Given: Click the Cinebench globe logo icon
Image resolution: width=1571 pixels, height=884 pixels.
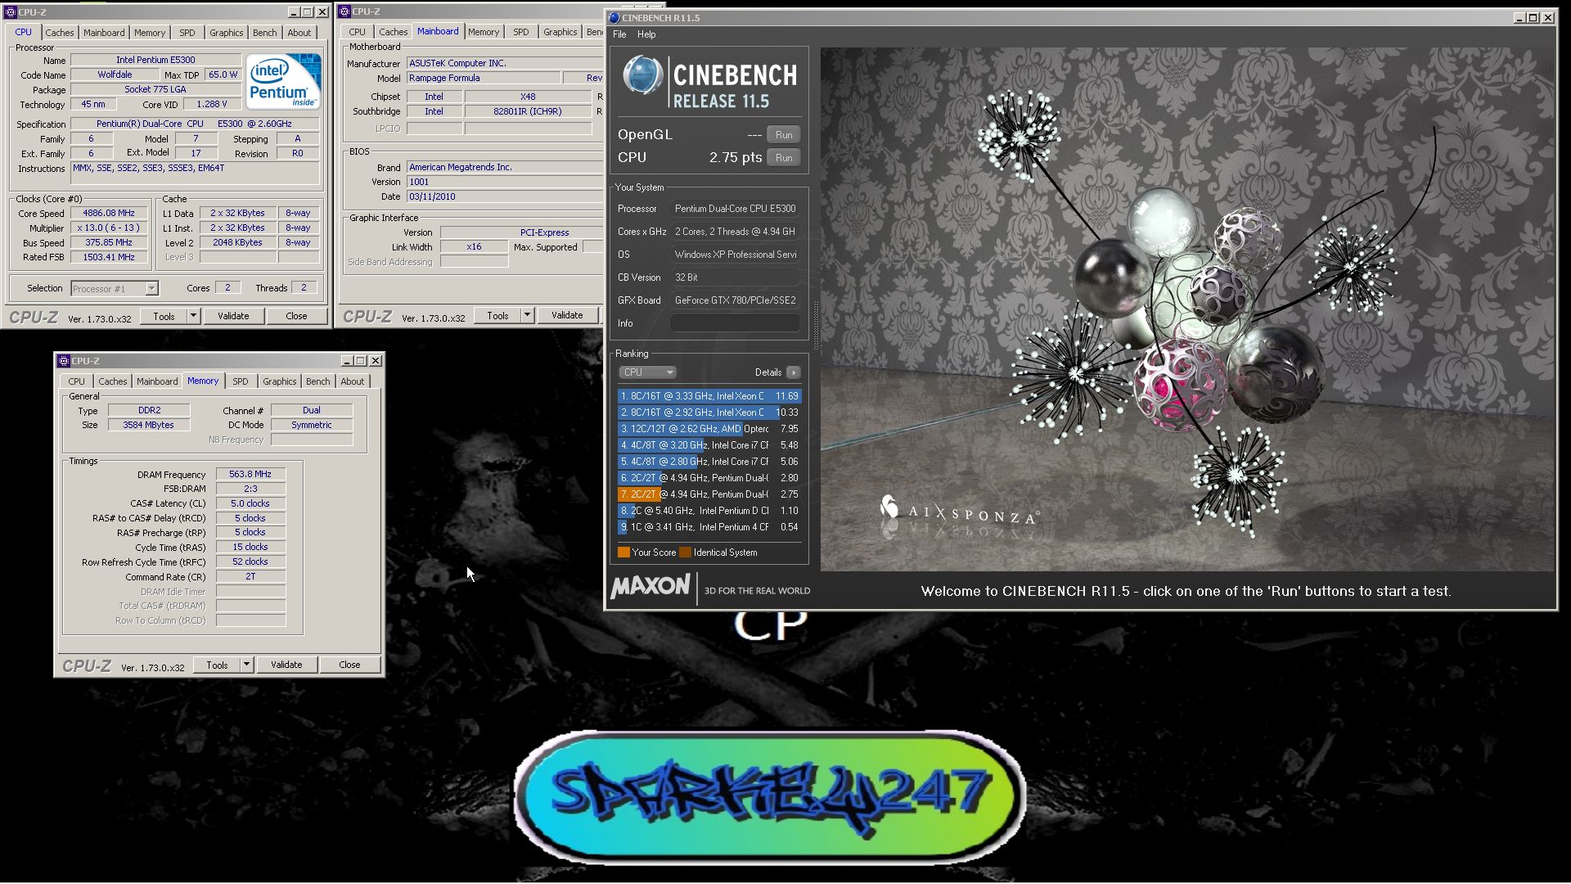Looking at the screenshot, I should point(642,76).
